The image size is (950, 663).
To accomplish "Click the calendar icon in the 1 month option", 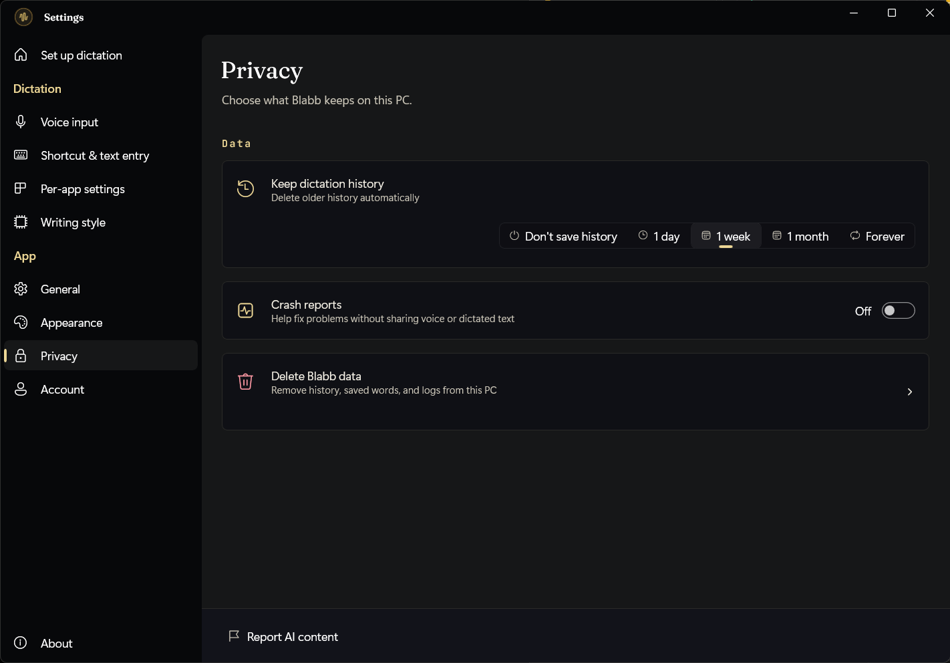I will (777, 236).
